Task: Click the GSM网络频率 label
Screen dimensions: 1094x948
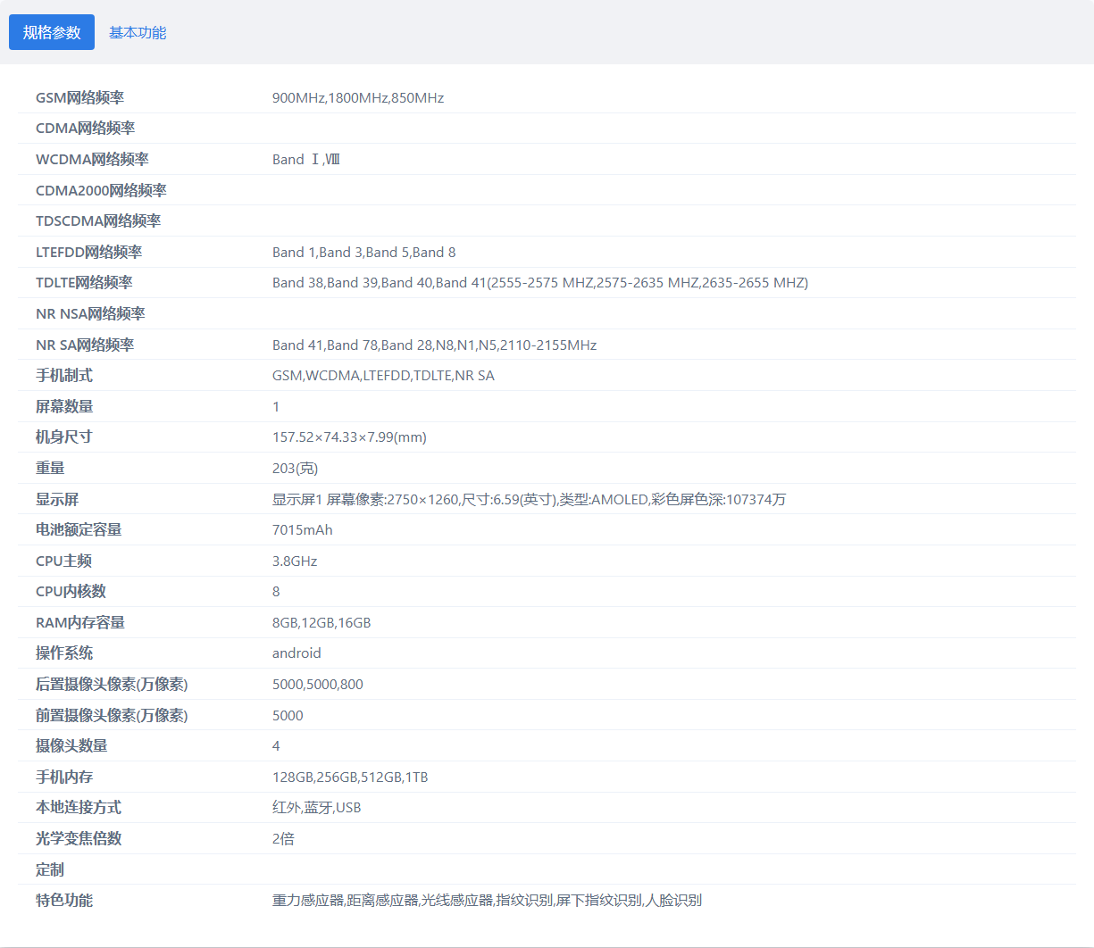Action: [x=80, y=97]
